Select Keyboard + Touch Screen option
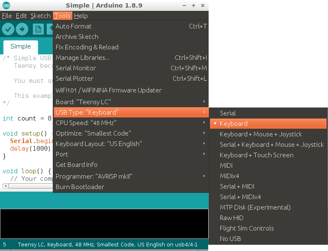Viewport: 328px width, 251px height. tap(268, 155)
